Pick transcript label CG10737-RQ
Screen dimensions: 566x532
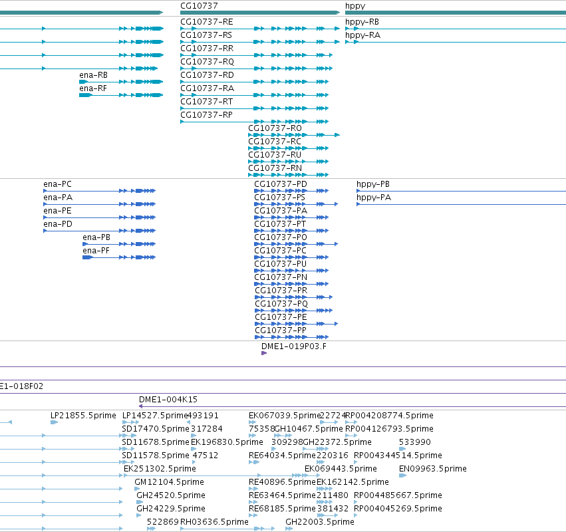tap(208, 62)
